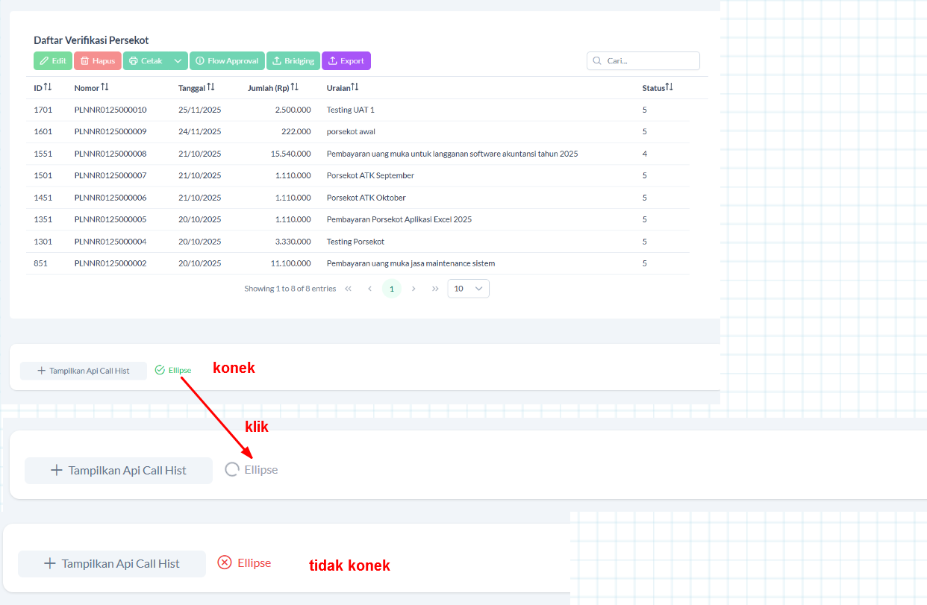Select row PLNNR0125000008
Screen dimensions: 927x605
click(358, 154)
